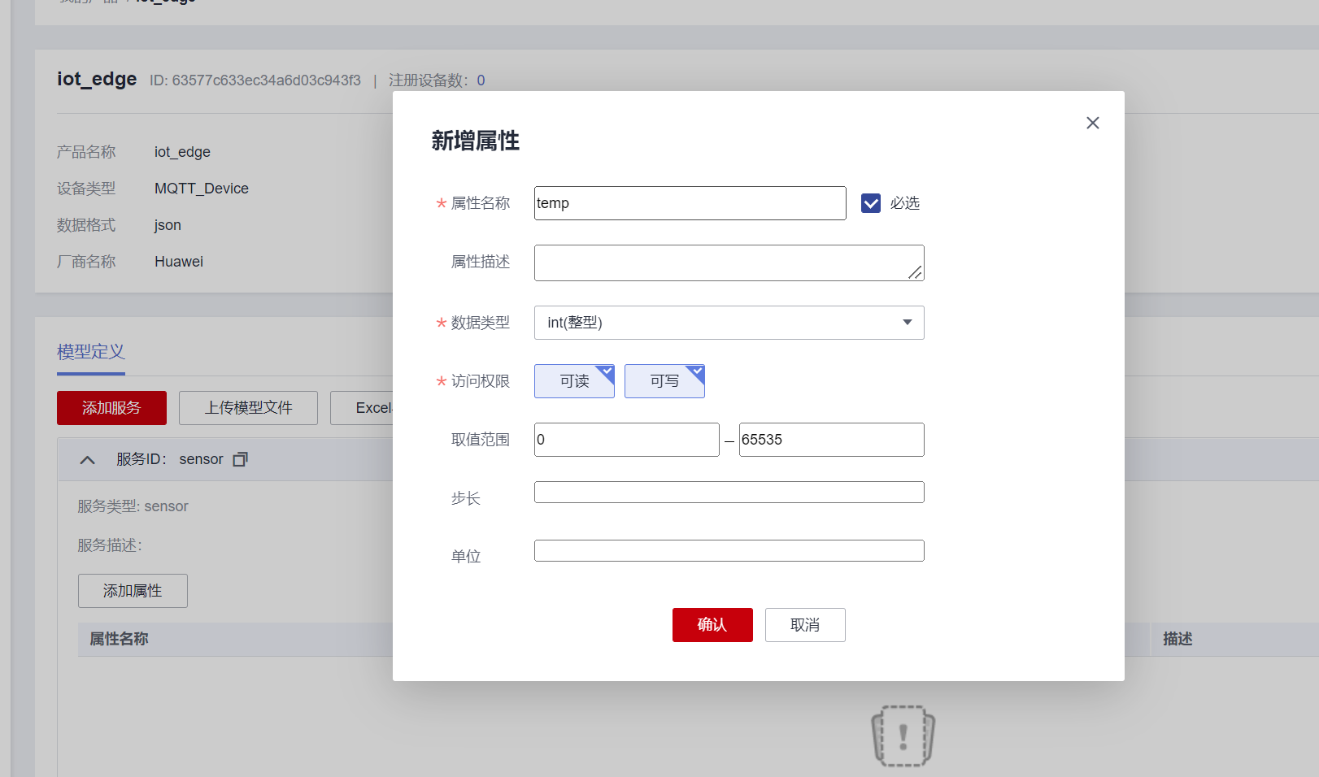The image size is (1319, 777).
Task: Click the 步长 input field
Action: tap(729, 492)
